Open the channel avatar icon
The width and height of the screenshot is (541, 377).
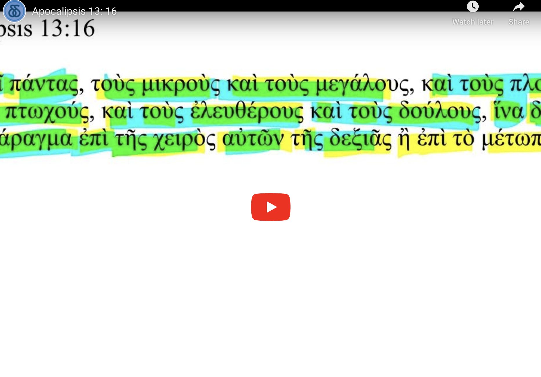click(14, 11)
